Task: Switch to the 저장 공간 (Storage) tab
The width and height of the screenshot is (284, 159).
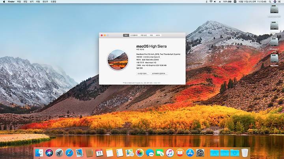Action: pos(144,35)
